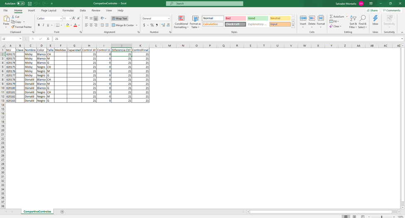Image resolution: width=405 pixels, height=218 pixels.
Task: Activate the Format Painter brush
Action: click(22, 27)
